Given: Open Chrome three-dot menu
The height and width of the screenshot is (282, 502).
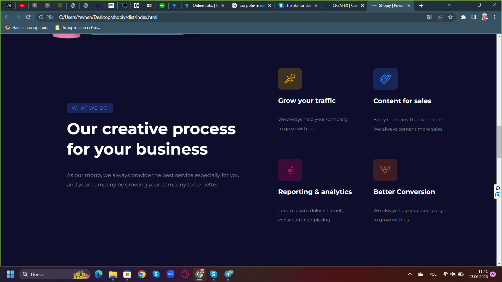Looking at the screenshot, I should click(495, 17).
